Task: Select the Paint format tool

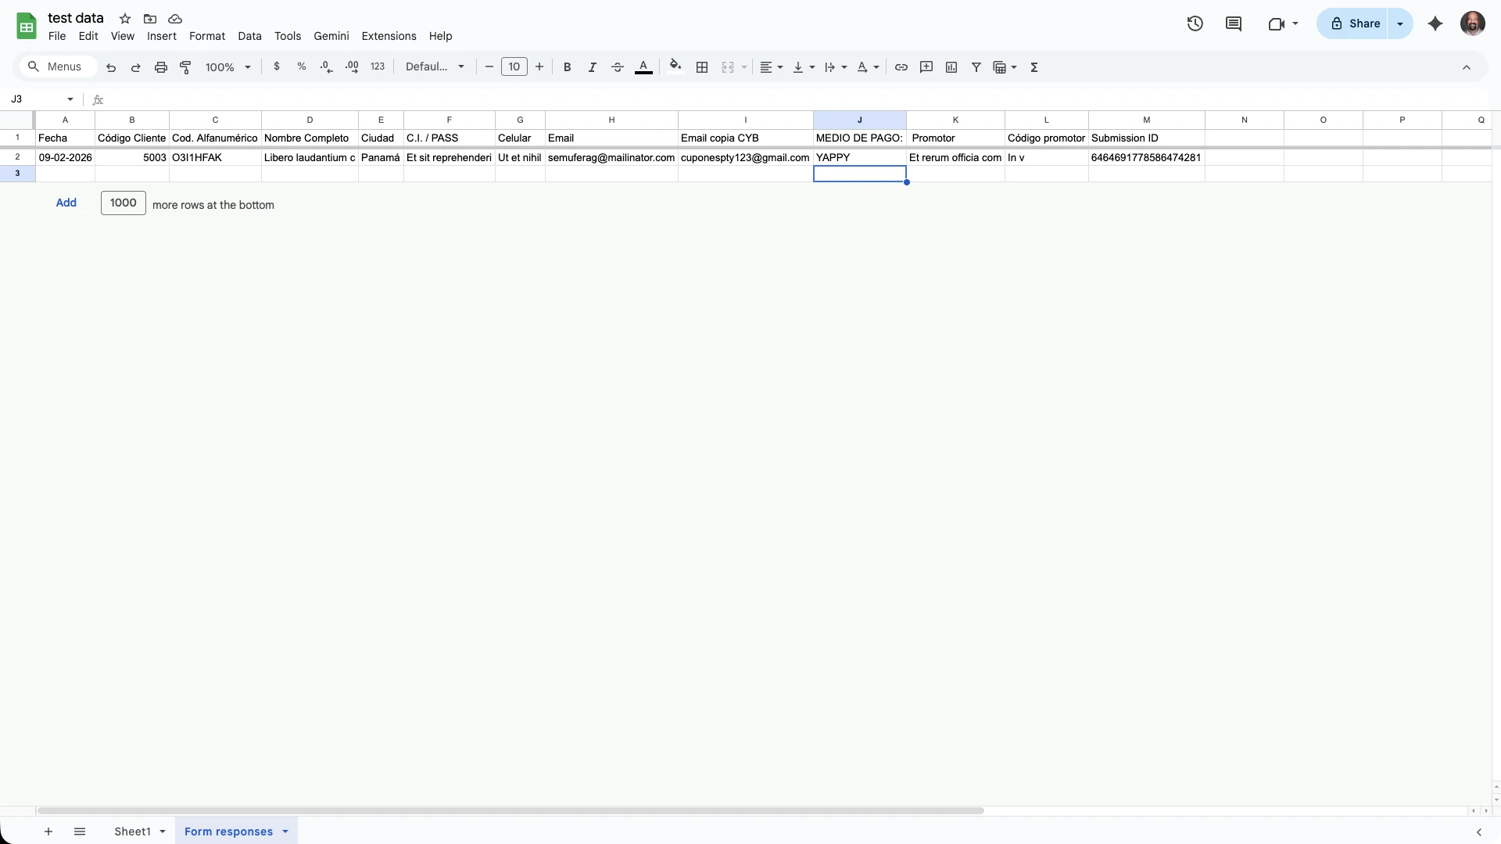Action: [185, 66]
